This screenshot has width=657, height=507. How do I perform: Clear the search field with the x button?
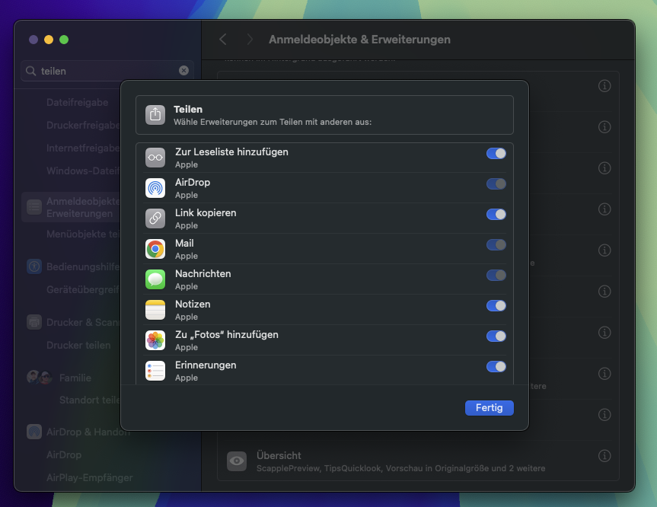click(x=183, y=71)
